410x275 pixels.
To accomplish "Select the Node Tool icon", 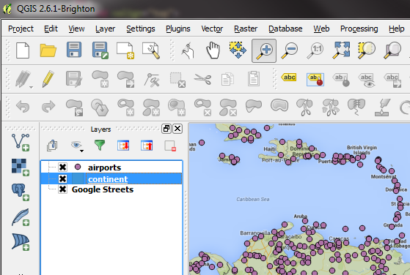I will (152, 80).
